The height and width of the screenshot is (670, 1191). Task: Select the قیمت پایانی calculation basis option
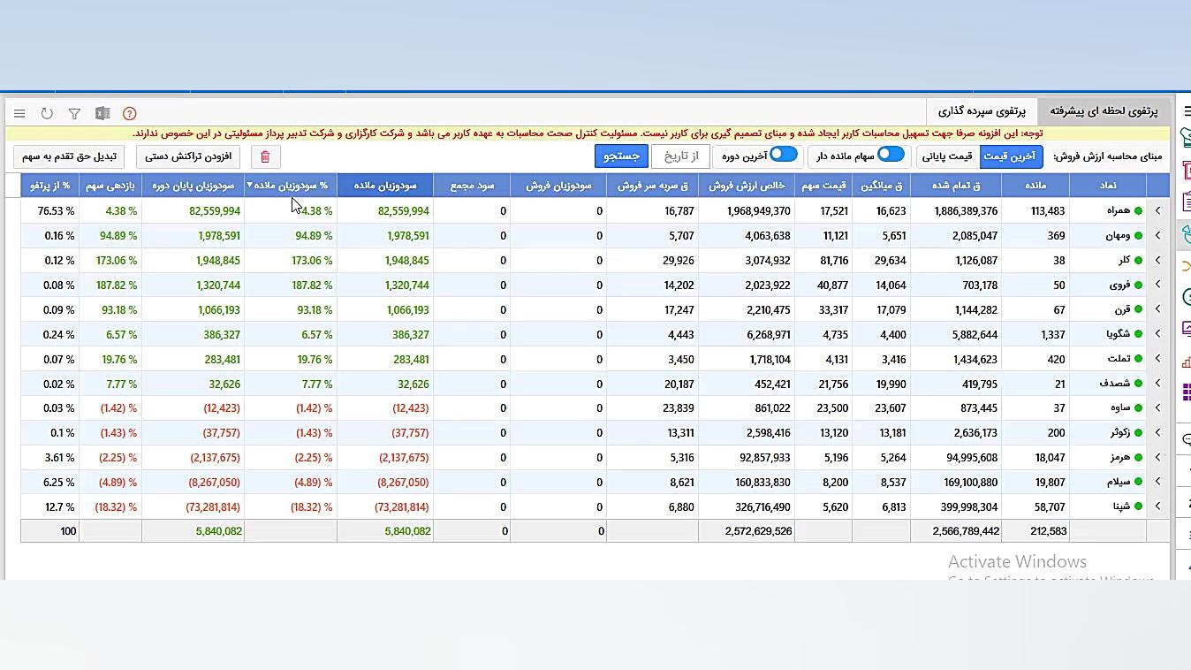(x=947, y=156)
